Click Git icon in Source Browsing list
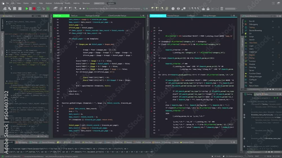 [246, 33]
